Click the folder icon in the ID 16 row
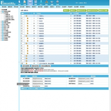This screenshot has height=111, width=111. (26, 56)
